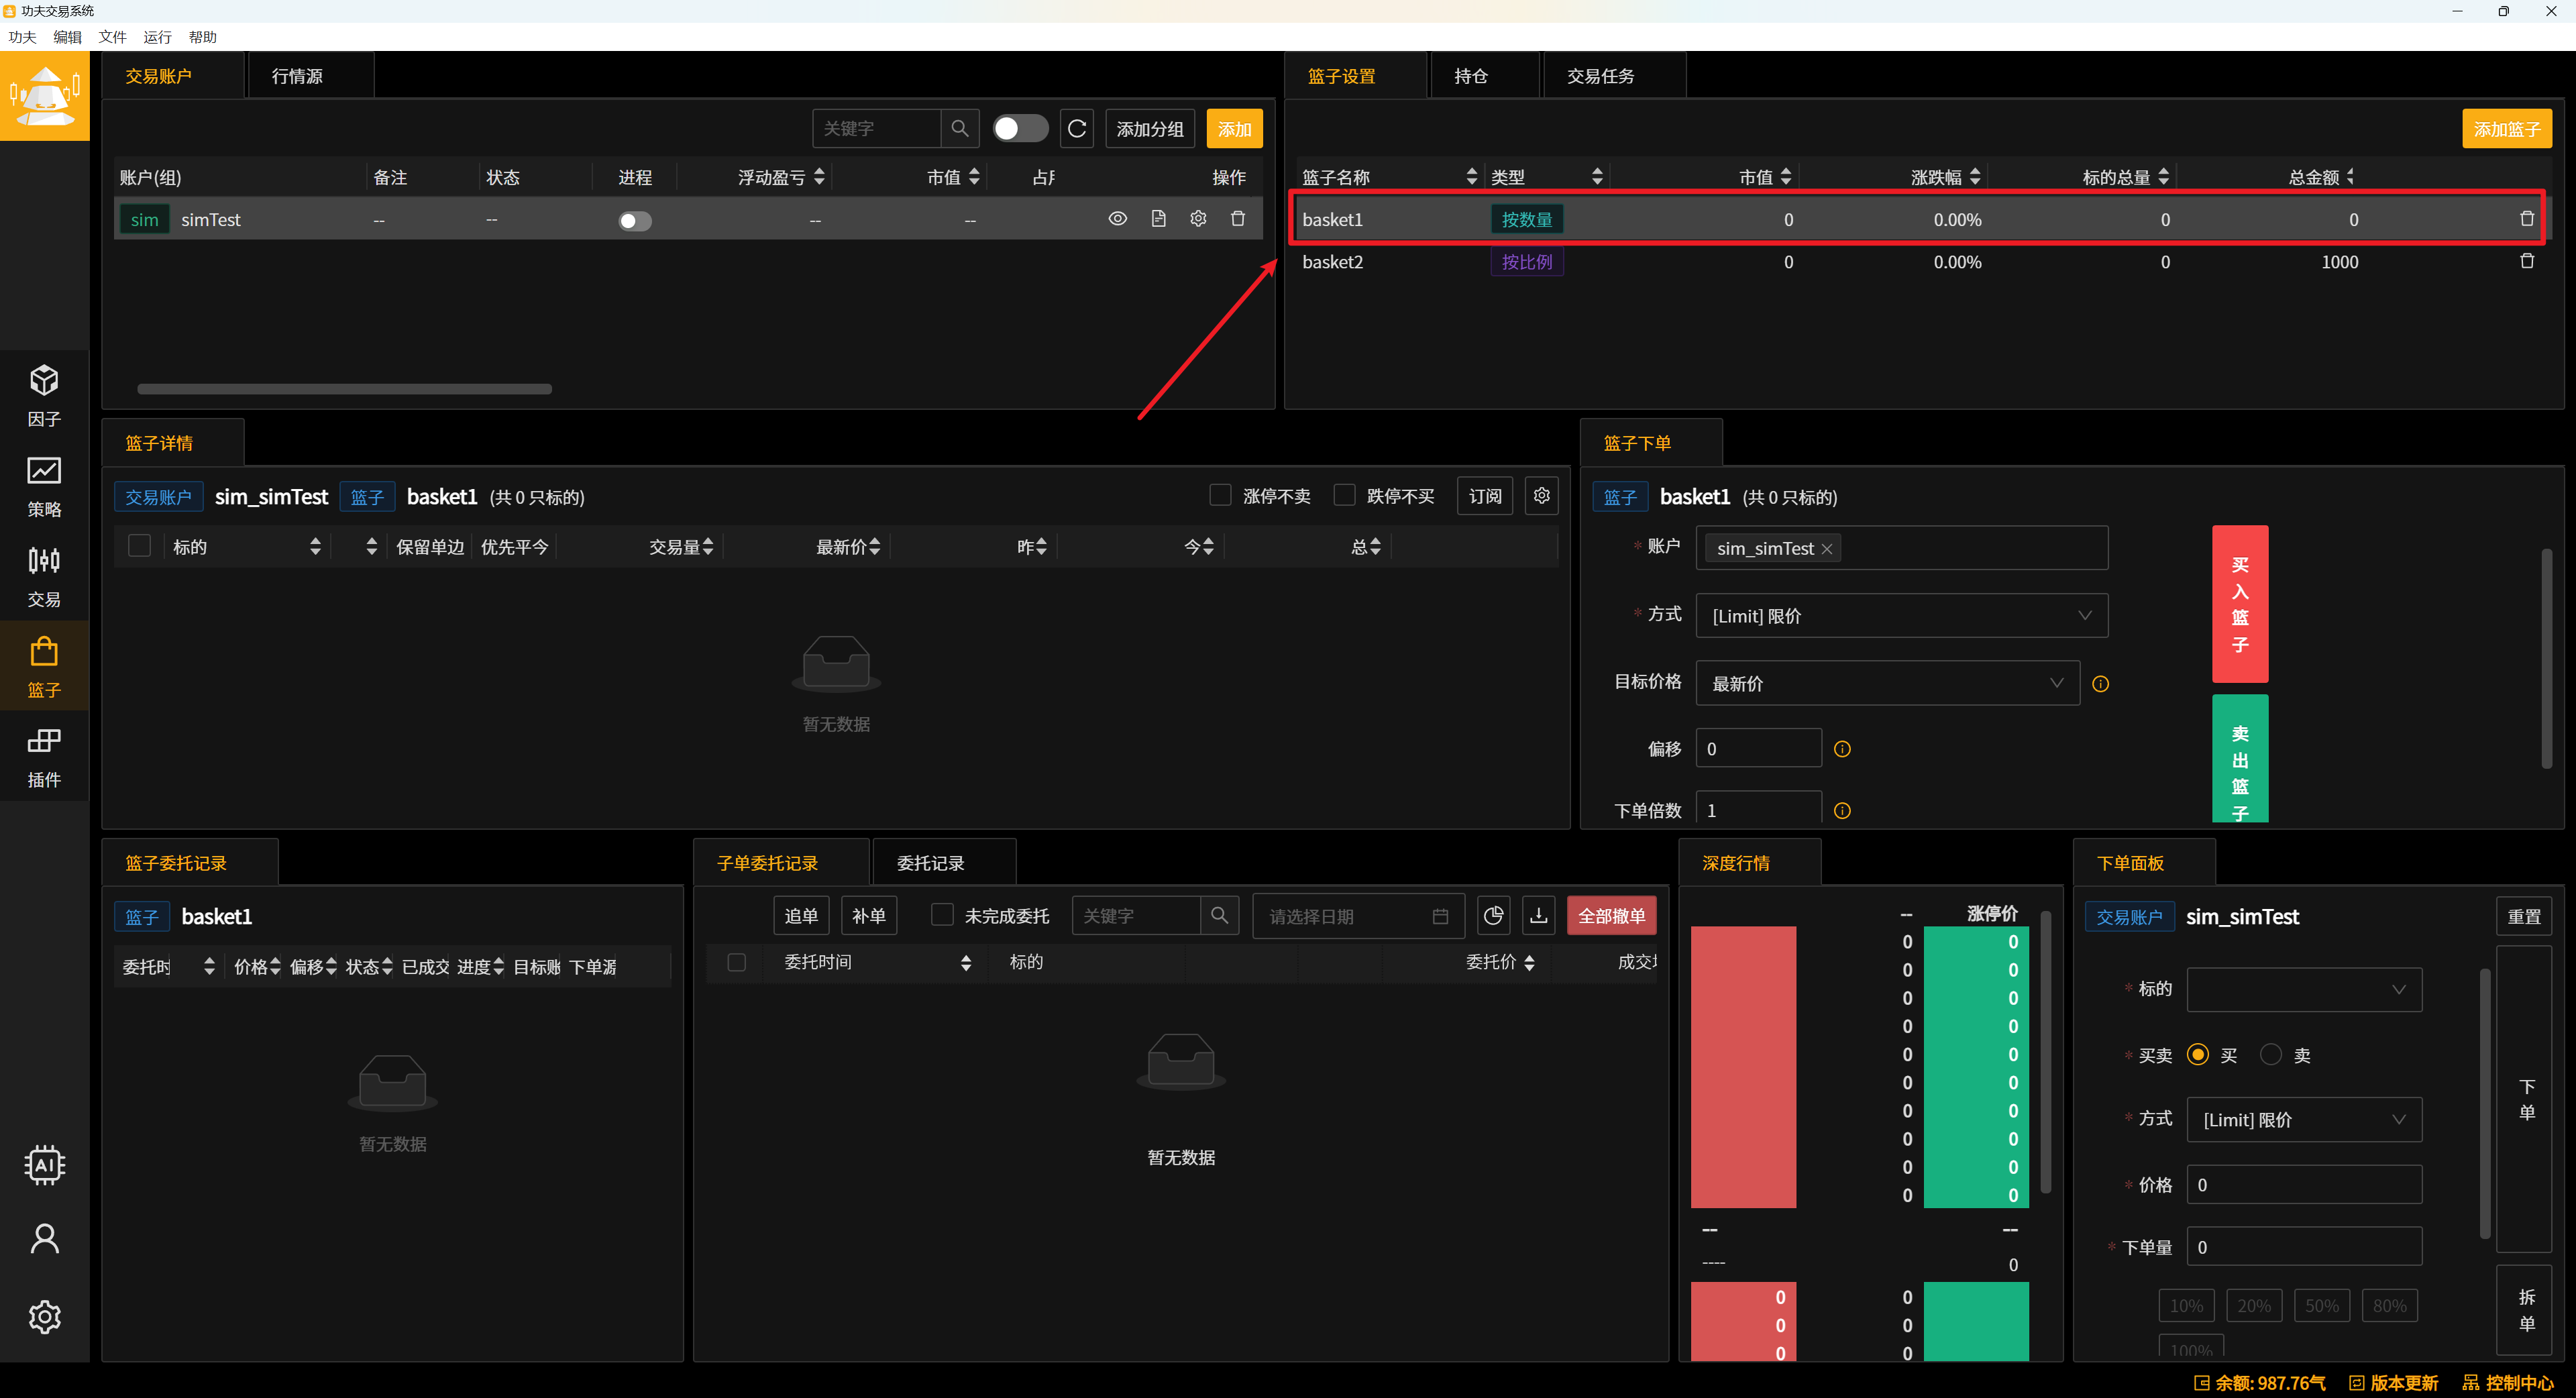The width and height of the screenshot is (2576, 1398).
Task: Click the download export icon in 子单委托记录
Action: tap(1538, 916)
